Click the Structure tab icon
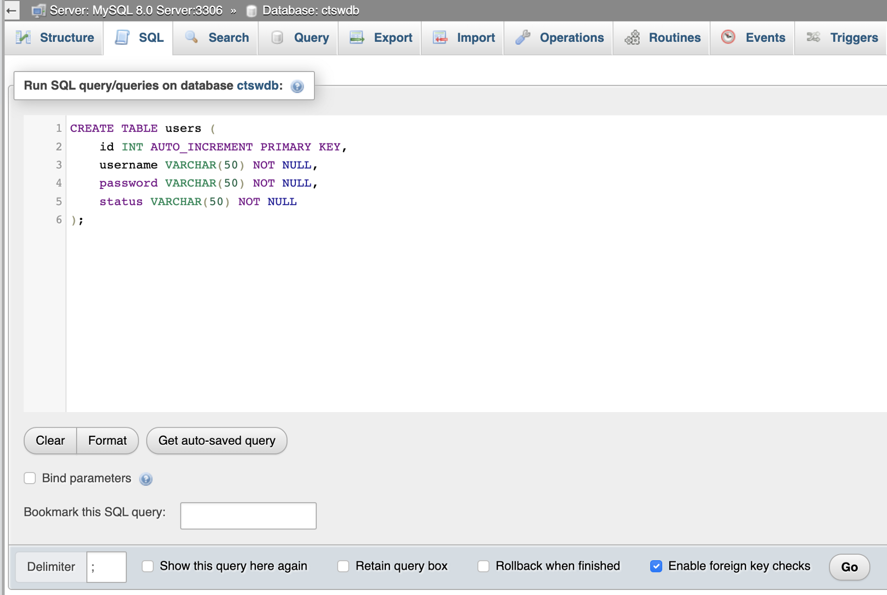Viewport: 887px width, 595px height. (23, 37)
